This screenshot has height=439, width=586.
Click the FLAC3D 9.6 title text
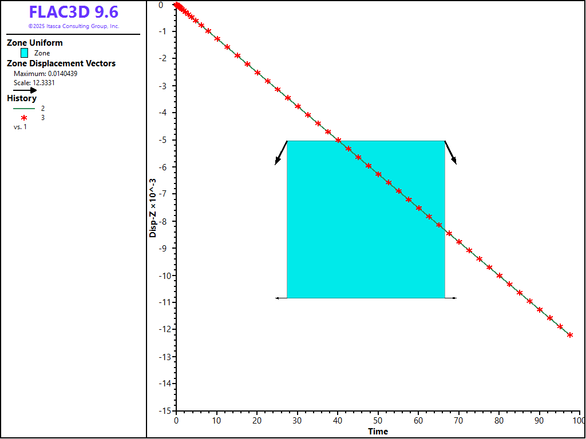(73, 13)
